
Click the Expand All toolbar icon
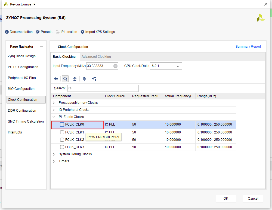pyautogui.click(x=84, y=79)
